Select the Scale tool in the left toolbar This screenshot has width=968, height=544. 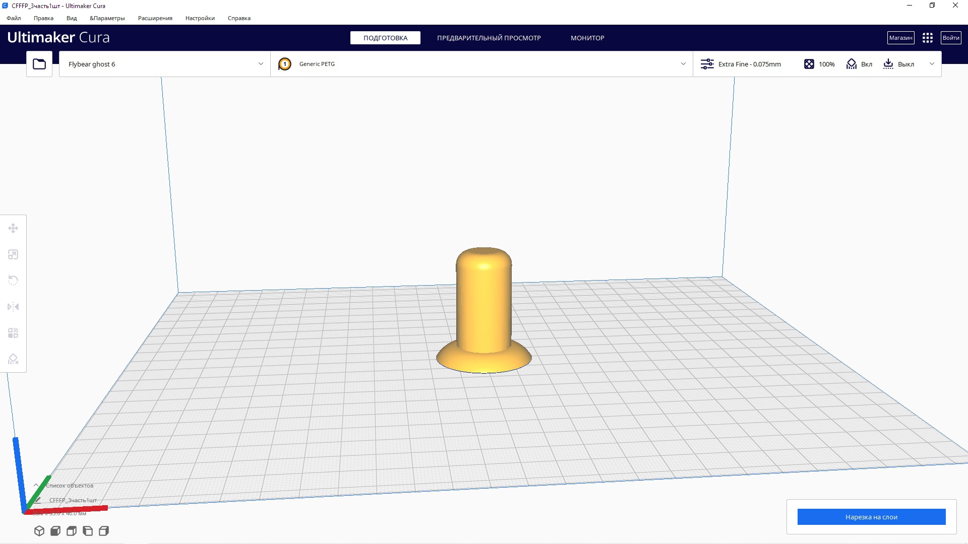coord(13,254)
